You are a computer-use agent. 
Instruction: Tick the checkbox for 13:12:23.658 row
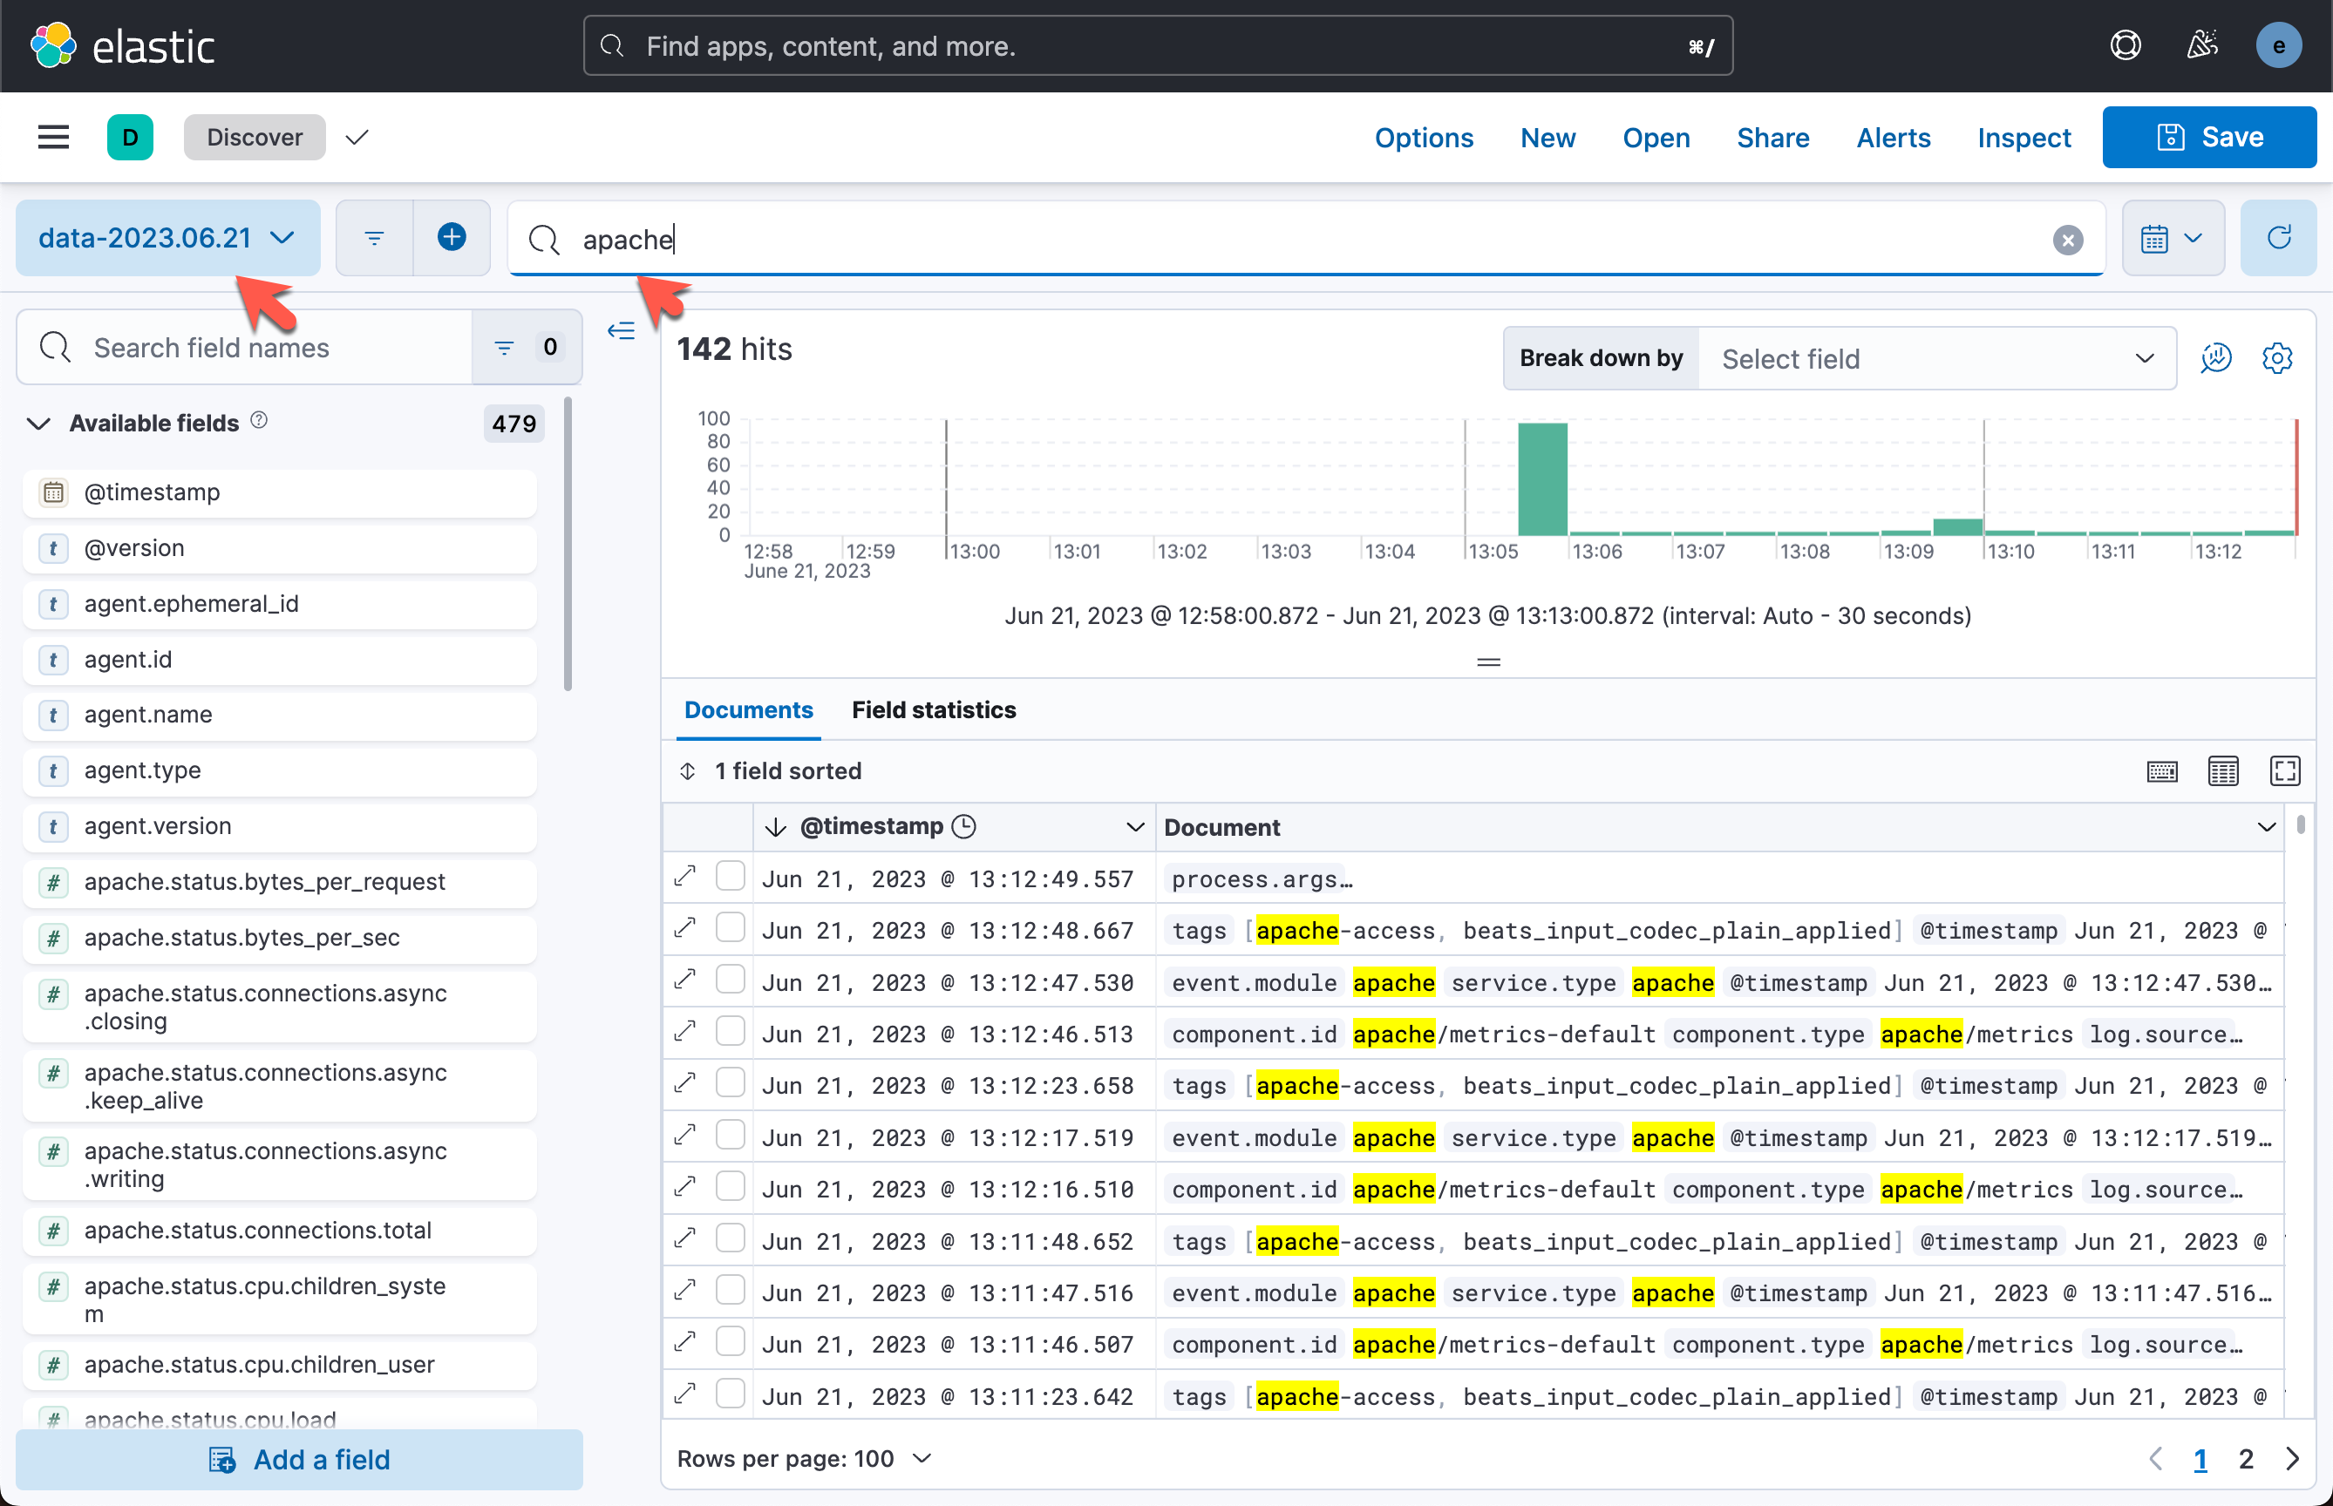730,1083
